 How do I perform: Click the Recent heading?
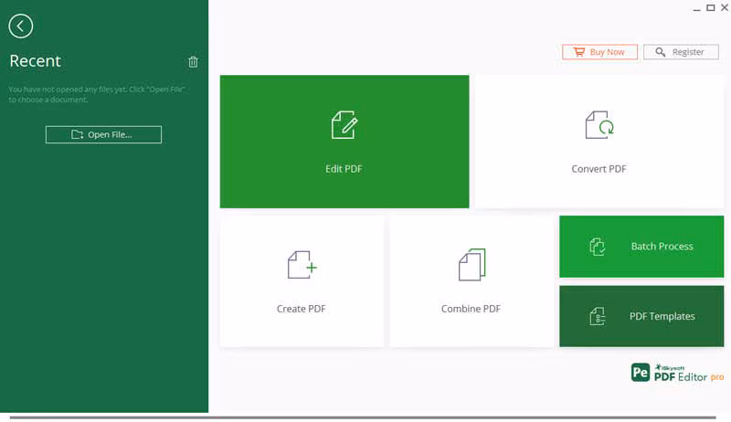point(35,61)
